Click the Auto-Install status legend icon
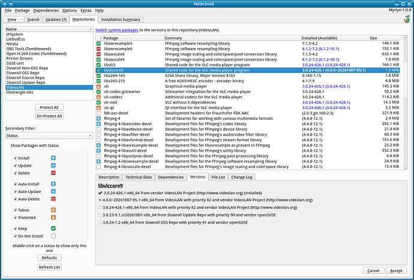Viewport: 414px width, 280px height. (53, 184)
